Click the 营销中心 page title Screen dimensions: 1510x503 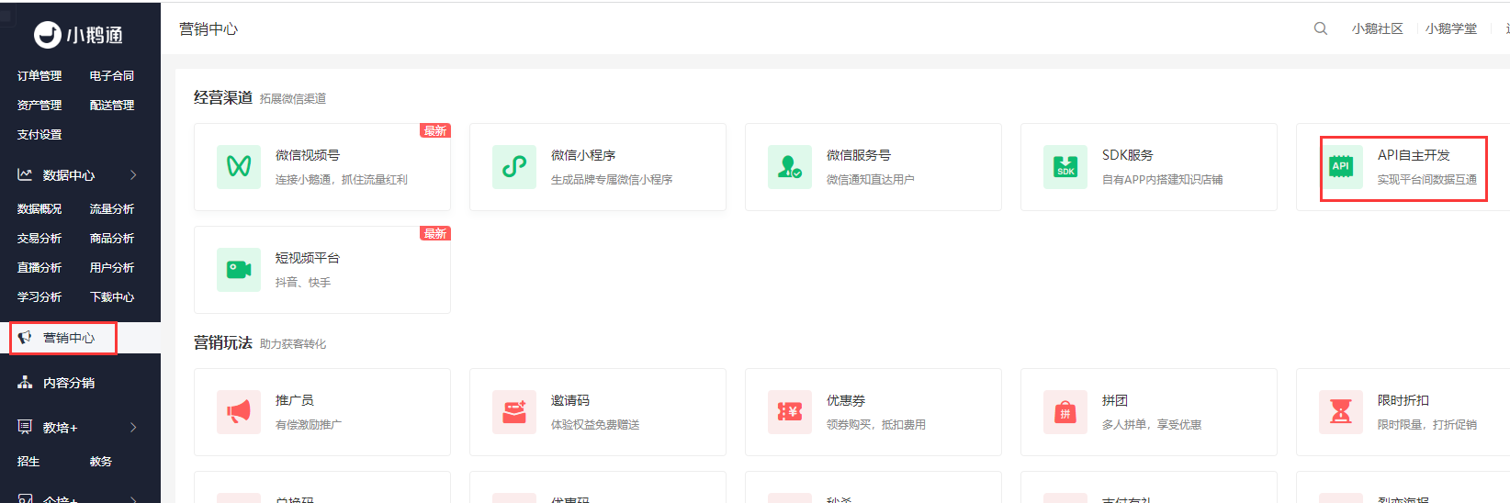point(208,29)
